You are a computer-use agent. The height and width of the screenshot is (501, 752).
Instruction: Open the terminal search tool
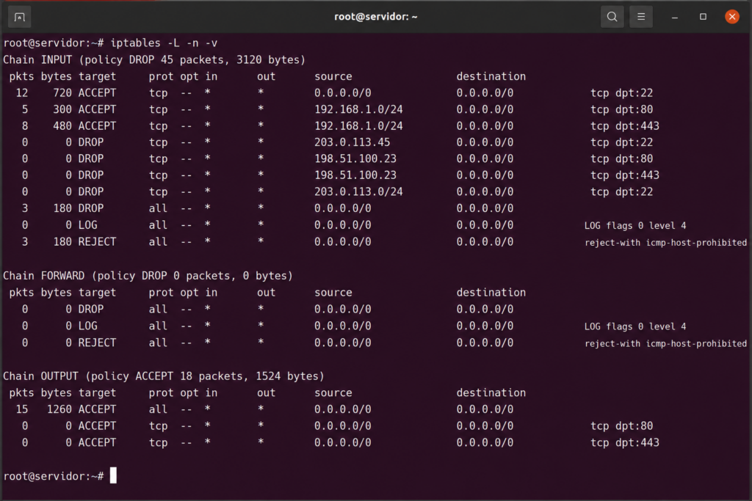[612, 17]
